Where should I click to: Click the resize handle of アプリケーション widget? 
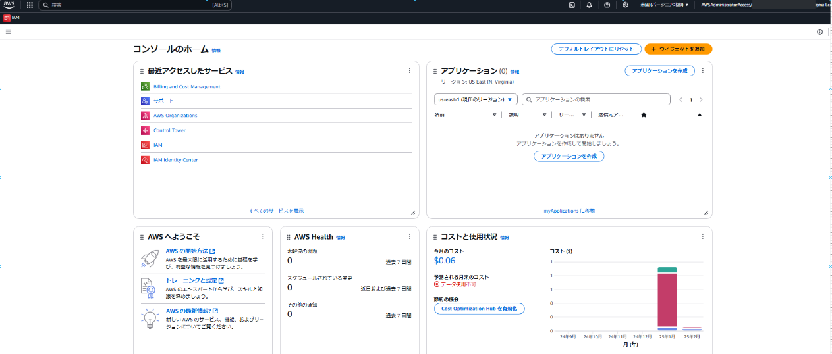point(706,212)
